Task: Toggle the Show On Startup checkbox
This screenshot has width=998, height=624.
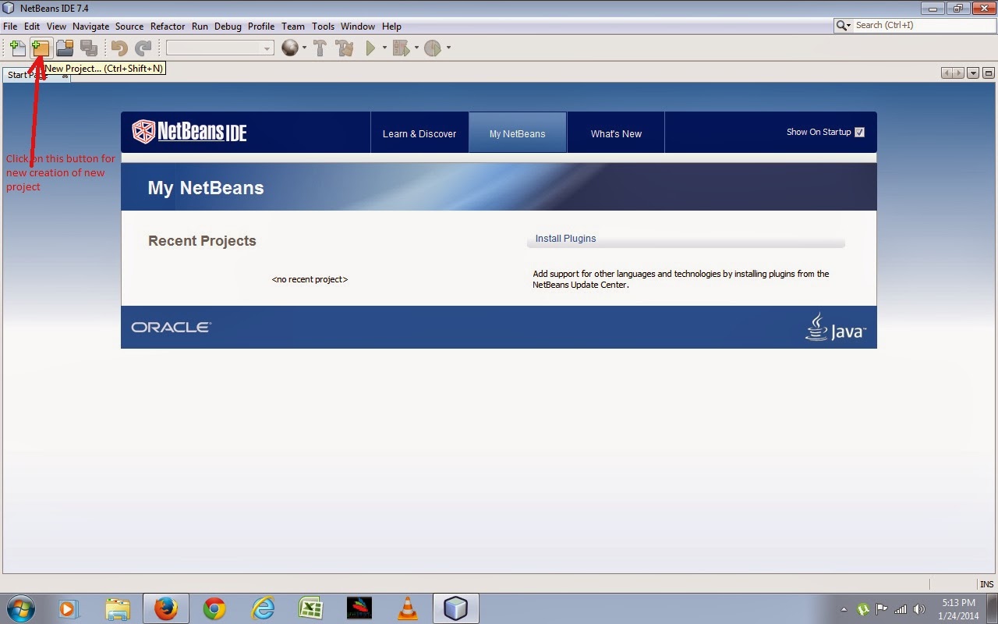Action: 859,132
